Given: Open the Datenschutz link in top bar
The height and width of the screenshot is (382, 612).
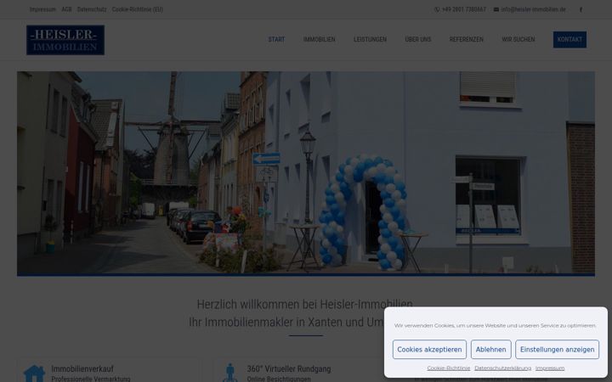Looking at the screenshot, I should tap(92, 9).
